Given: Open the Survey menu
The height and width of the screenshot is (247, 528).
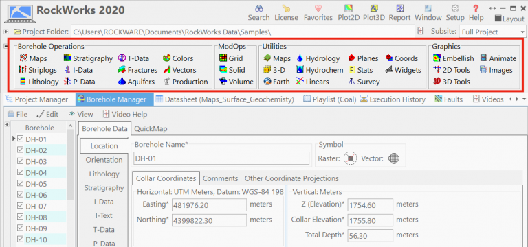Looking at the screenshot, I should [364, 82].
